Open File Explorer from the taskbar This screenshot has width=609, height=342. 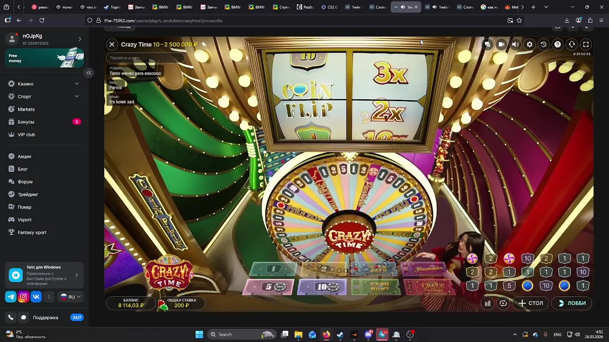[298, 334]
